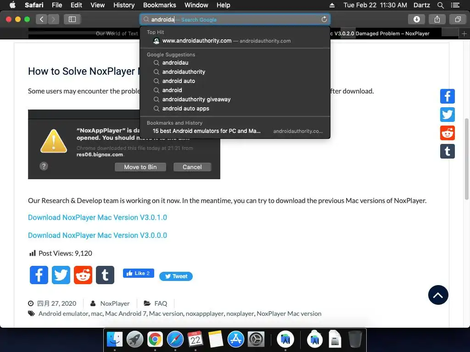Show the tab overview
The image size is (470, 352).
[x=458, y=19]
